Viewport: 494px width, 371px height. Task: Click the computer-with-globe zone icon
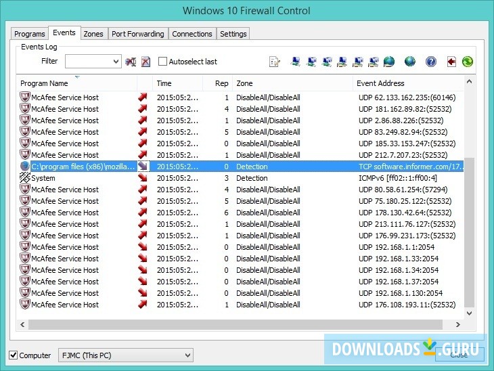click(x=389, y=62)
